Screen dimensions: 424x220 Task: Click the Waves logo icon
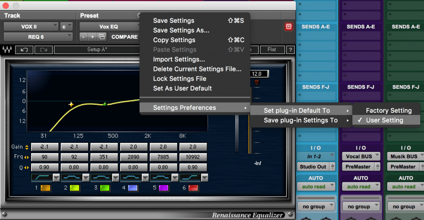[x=7, y=50]
